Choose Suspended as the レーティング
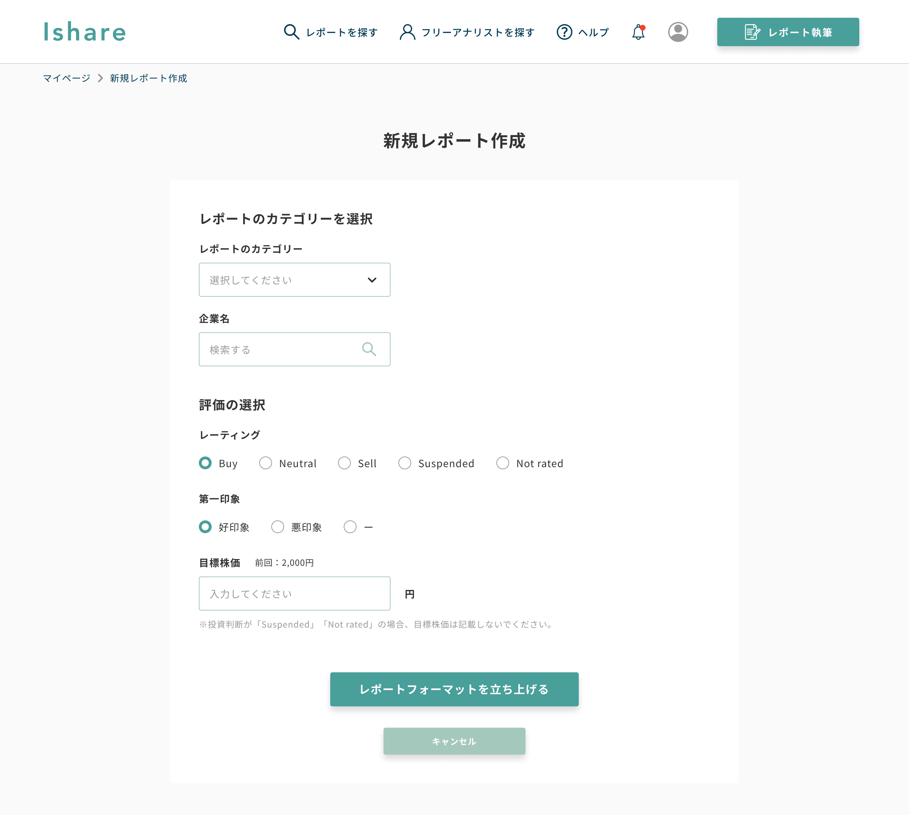This screenshot has height=815, width=909. 405,463
